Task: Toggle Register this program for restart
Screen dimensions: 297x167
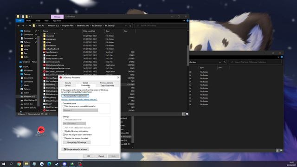Action: click(x=64, y=138)
